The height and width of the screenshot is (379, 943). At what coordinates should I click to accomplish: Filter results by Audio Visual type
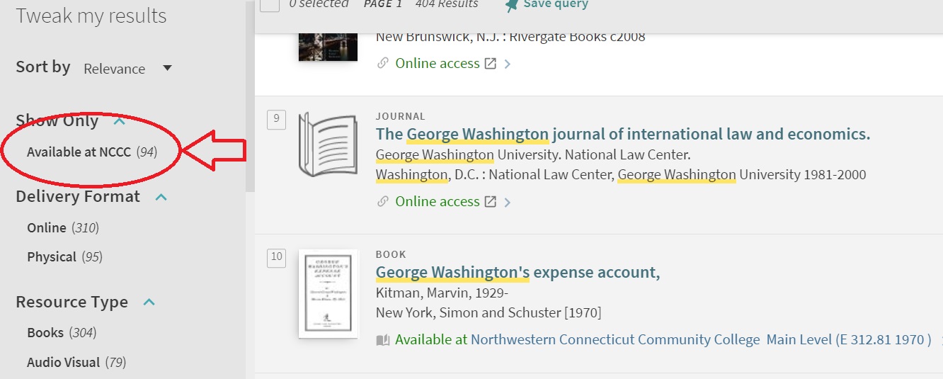[76, 363]
